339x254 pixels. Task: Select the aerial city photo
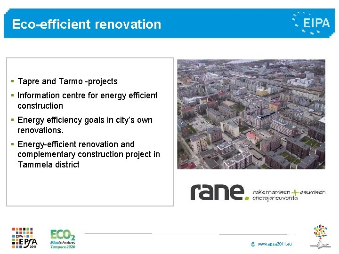[251, 114]
